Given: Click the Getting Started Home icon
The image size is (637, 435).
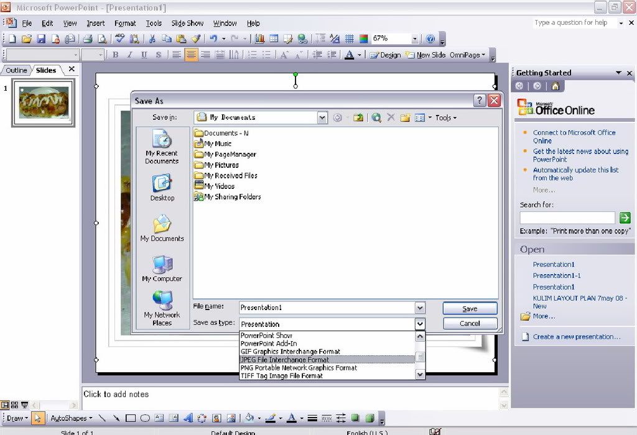Looking at the screenshot, I should tap(556, 86).
